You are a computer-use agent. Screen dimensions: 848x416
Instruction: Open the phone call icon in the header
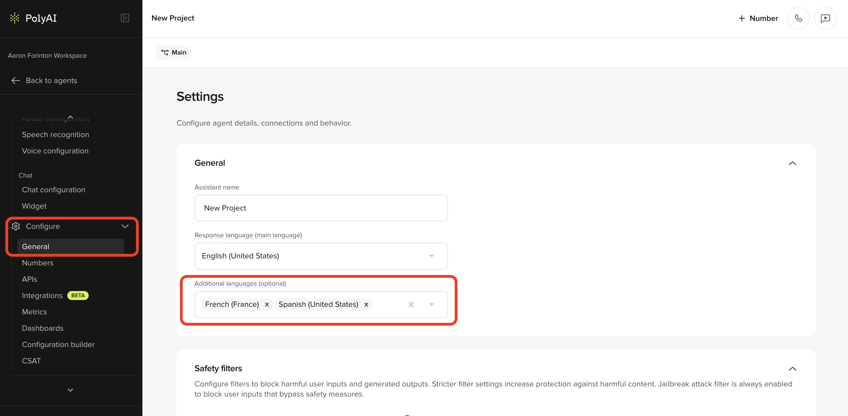tap(798, 18)
